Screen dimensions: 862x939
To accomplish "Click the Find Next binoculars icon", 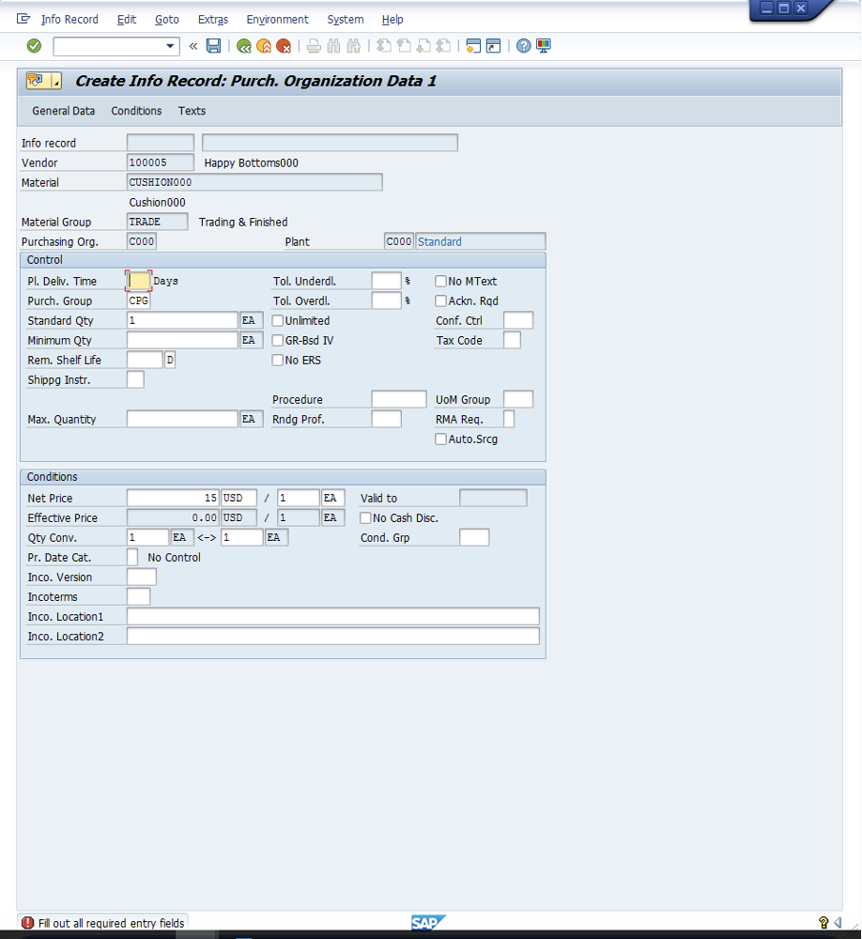I will (353, 45).
